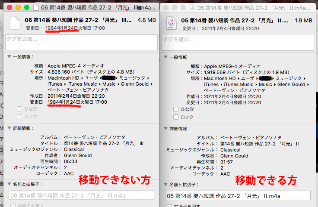Screen dimensions: 318x207
Task: Click the file name field showing 05 第14番 II.m4a
Action: point(238,195)
